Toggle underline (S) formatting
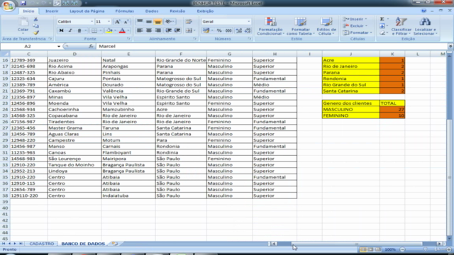This screenshot has width=454, height=255. point(79,30)
